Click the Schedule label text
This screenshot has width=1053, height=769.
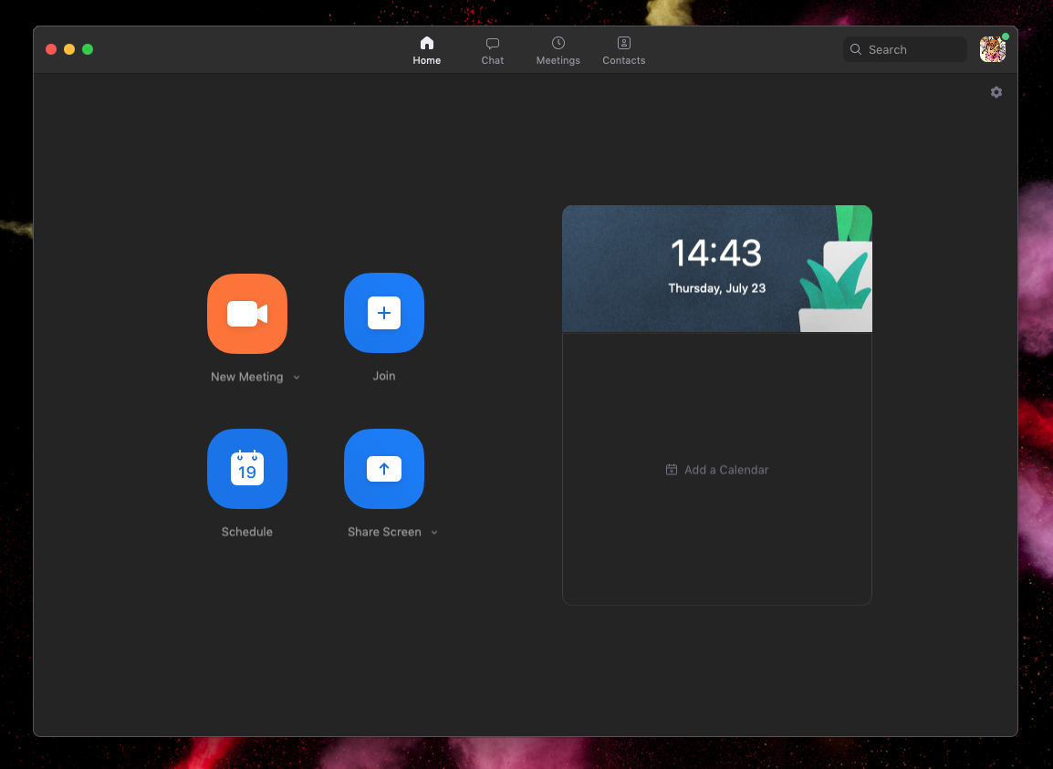(247, 531)
